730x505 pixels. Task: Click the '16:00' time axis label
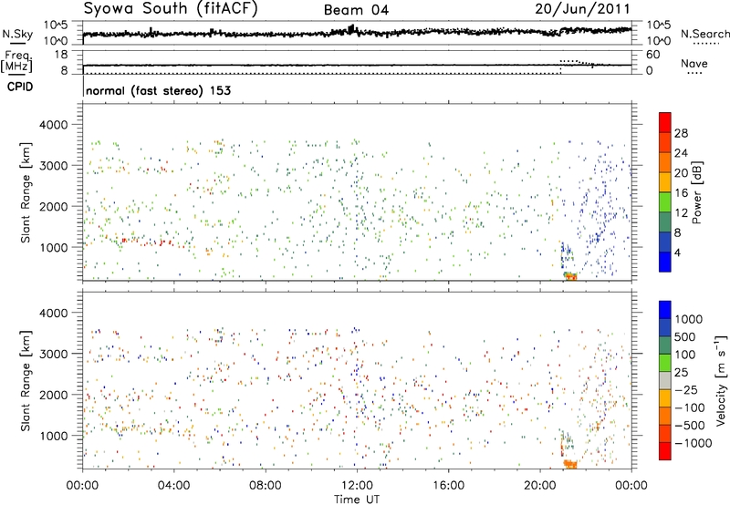pyautogui.click(x=448, y=486)
